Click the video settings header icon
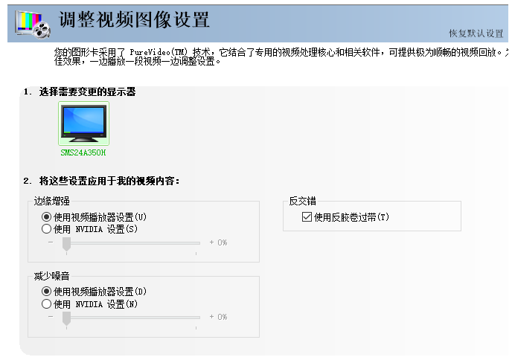Screen dimensions: 515x357 point(31,23)
